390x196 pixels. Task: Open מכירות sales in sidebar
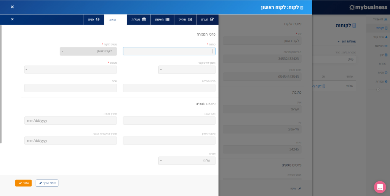(382, 64)
